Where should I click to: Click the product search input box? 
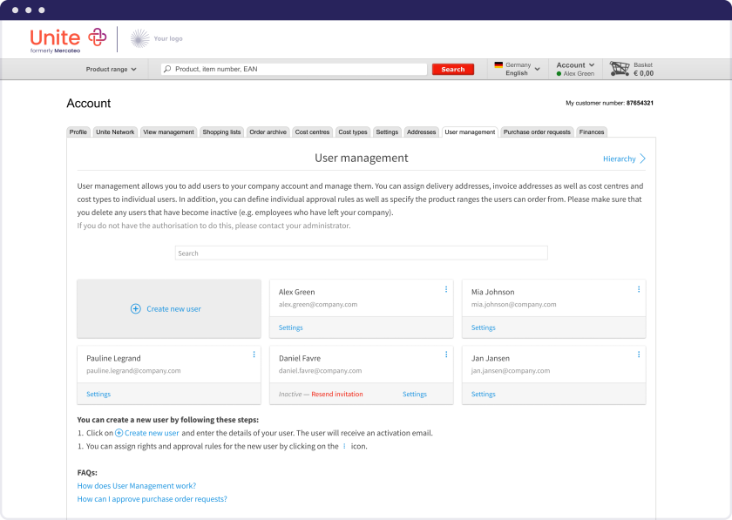point(295,69)
